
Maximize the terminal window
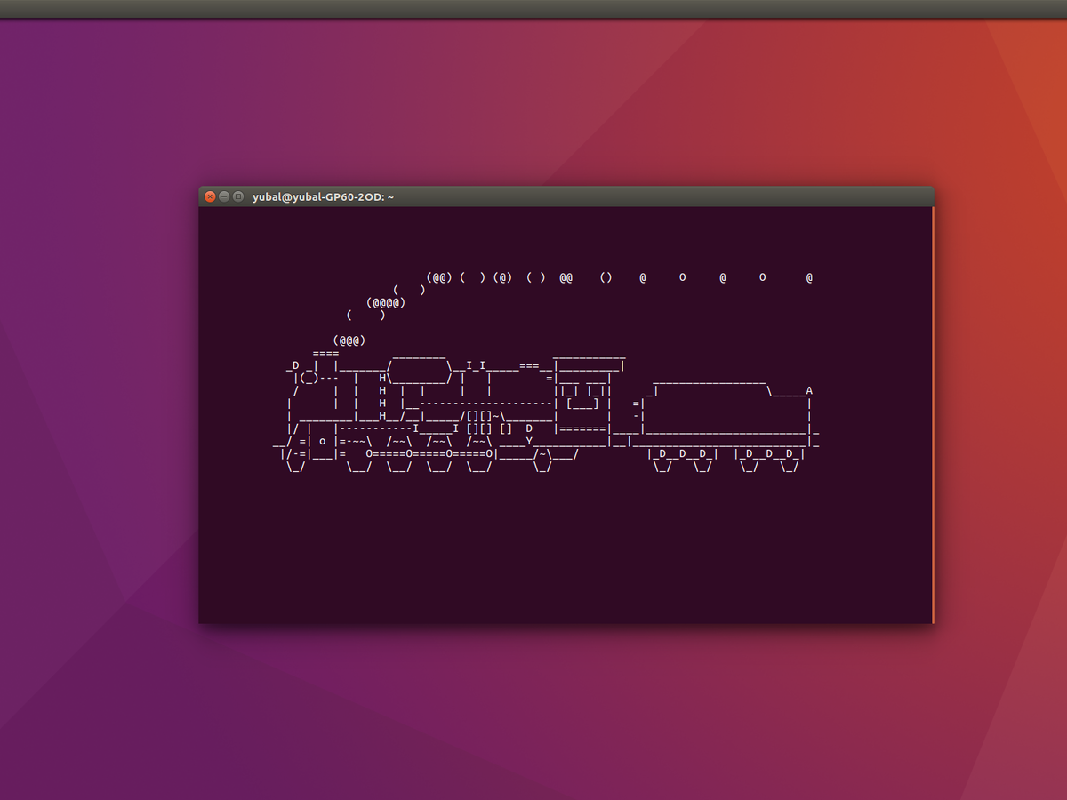pos(238,196)
